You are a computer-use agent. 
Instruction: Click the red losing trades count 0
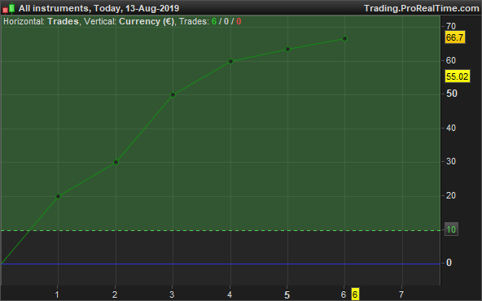[239, 21]
